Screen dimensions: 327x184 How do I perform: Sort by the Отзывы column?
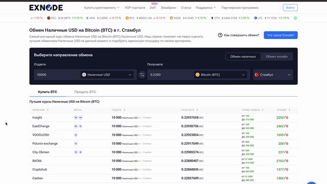click(x=284, y=110)
